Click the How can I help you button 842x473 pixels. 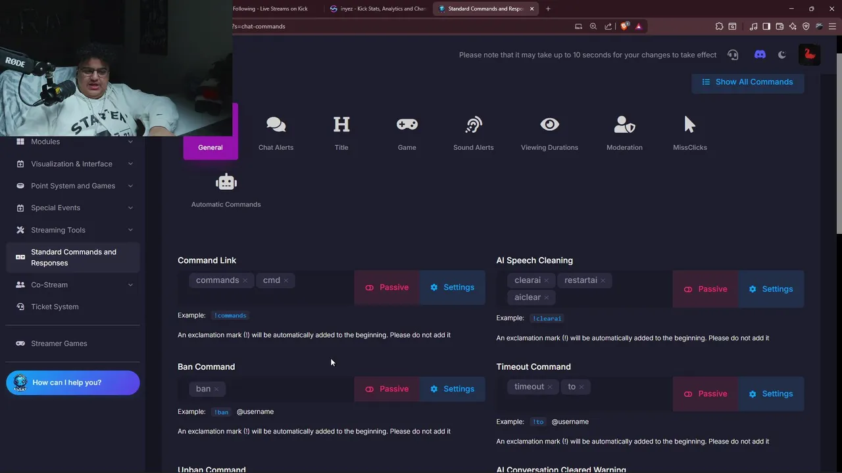point(73,382)
